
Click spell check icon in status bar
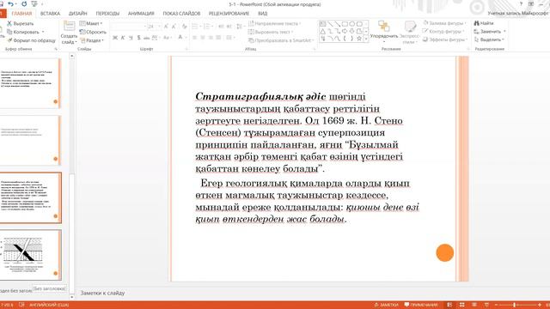(21, 305)
